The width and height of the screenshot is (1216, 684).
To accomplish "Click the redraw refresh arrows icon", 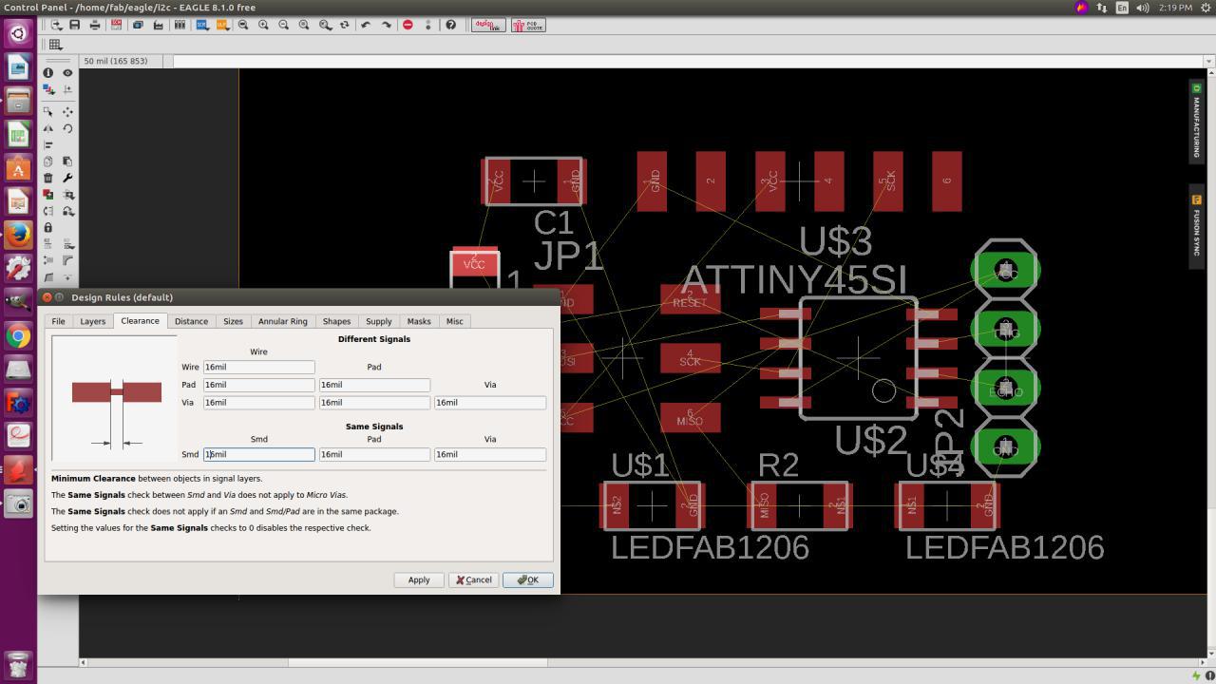I will coord(345,25).
